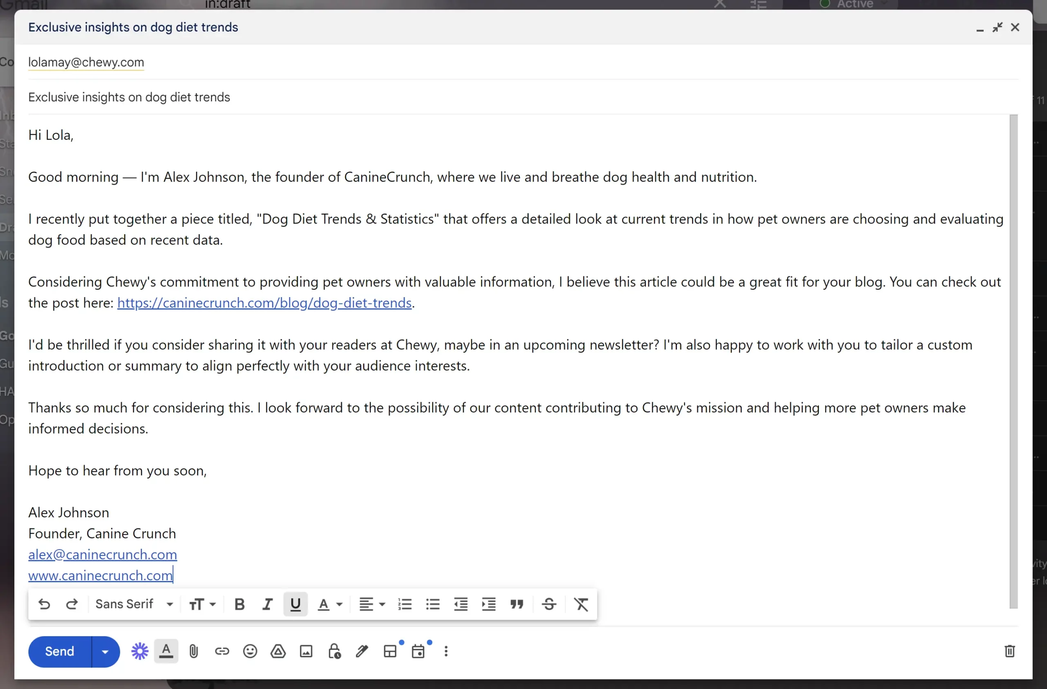Discard the draft with the trash icon
This screenshot has height=689, width=1047.
pos(1010,651)
